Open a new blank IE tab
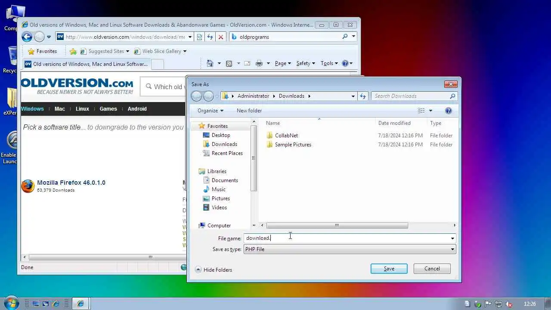The width and height of the screenshot is (551, 310). pyautogui.click(x=158, y=64)
